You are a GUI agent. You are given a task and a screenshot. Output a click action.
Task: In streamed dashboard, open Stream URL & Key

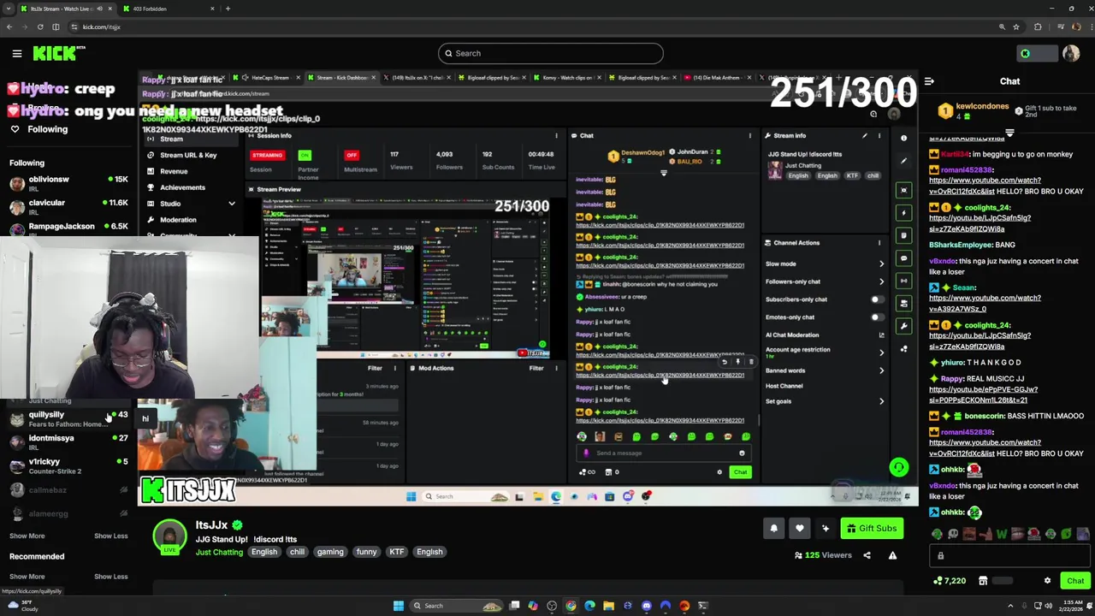pos(188,155)
